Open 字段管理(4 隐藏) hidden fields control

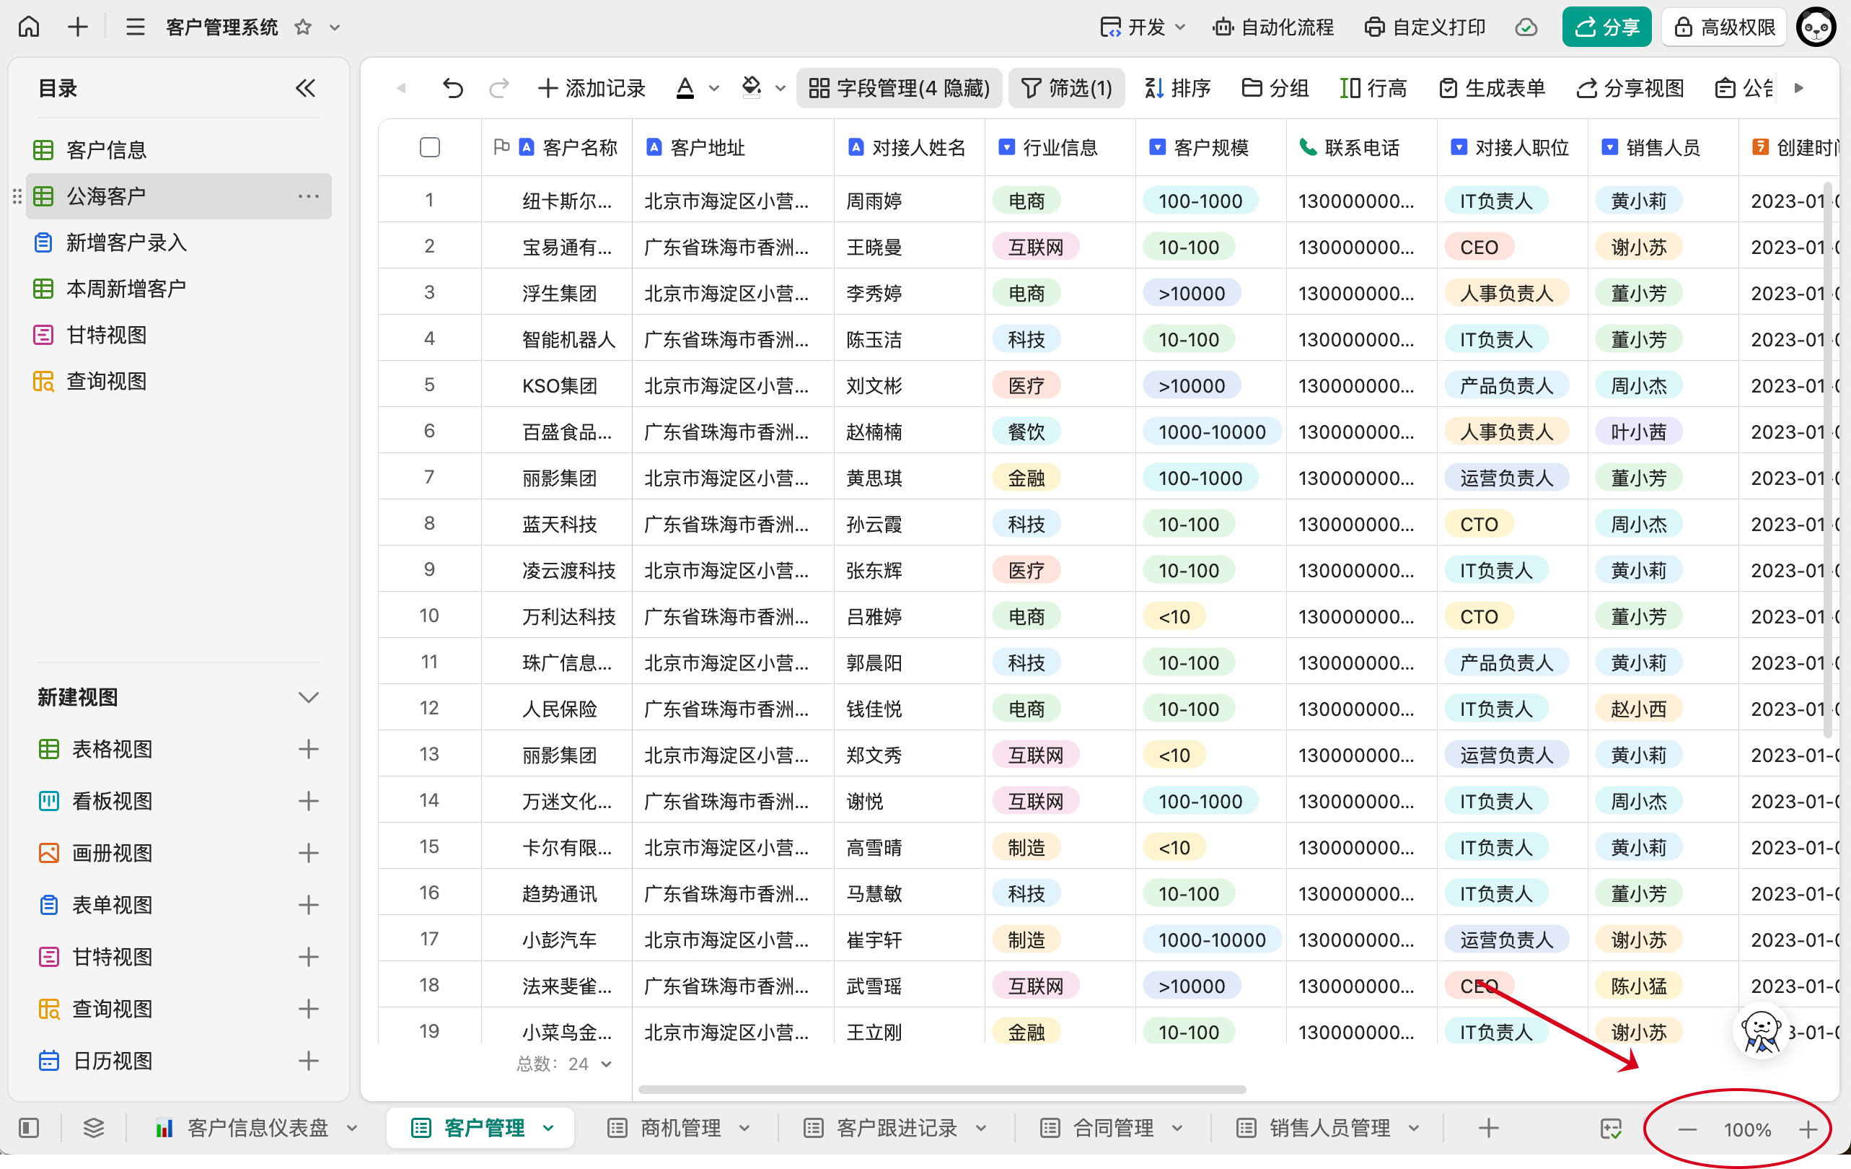900,89
